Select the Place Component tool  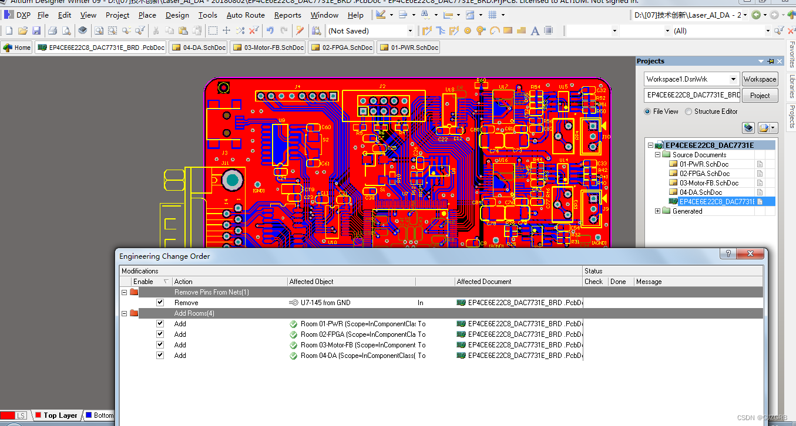[x=548, y=31]
